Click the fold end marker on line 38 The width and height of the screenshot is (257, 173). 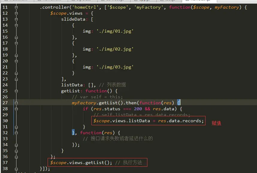point(16,169)
